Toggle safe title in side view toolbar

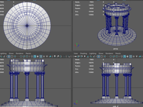point(117,56)
